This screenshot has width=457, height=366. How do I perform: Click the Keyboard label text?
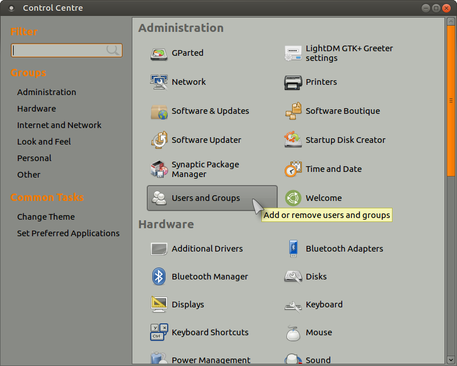pos(324,305)
